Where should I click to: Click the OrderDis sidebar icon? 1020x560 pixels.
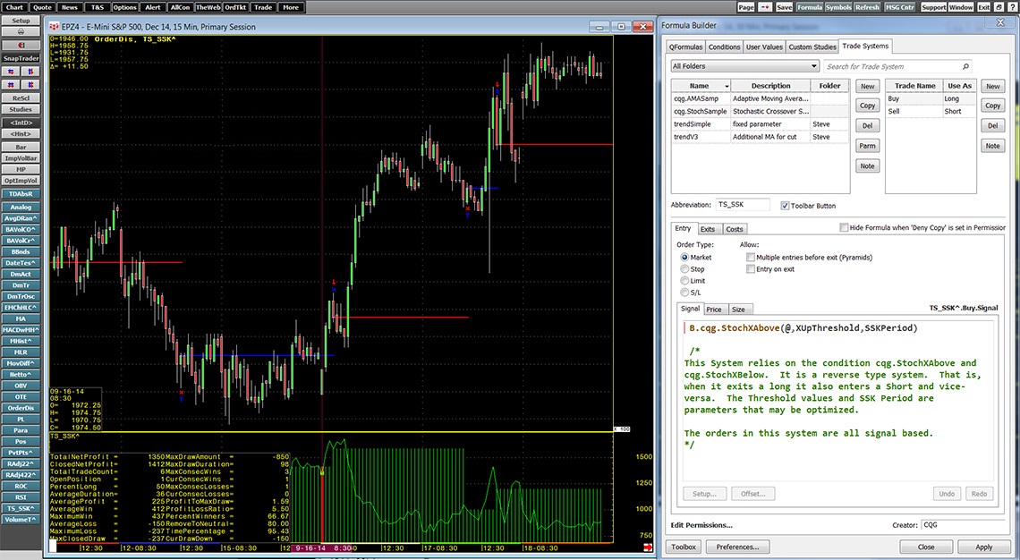[x=20, y=408]
